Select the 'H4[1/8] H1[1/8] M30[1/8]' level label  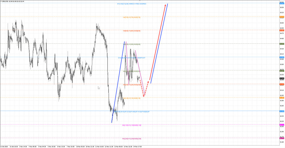pyautogui.click(x=132, y=98)
